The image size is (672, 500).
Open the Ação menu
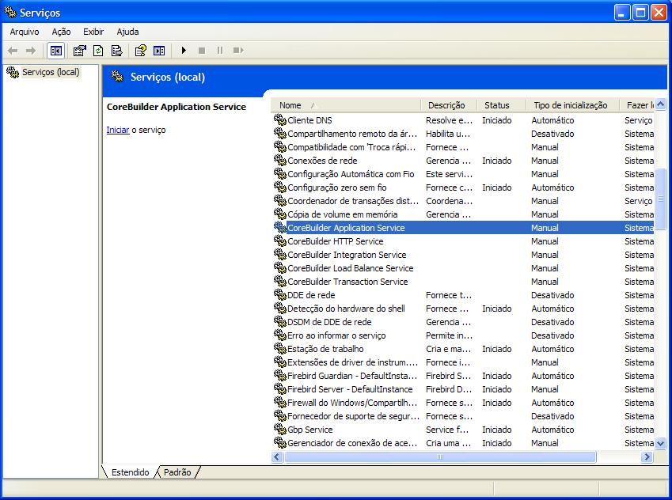[x=61, y=32]
